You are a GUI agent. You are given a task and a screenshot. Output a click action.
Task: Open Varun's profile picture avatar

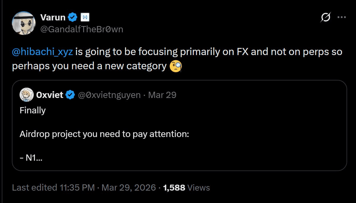click(24, 23)
